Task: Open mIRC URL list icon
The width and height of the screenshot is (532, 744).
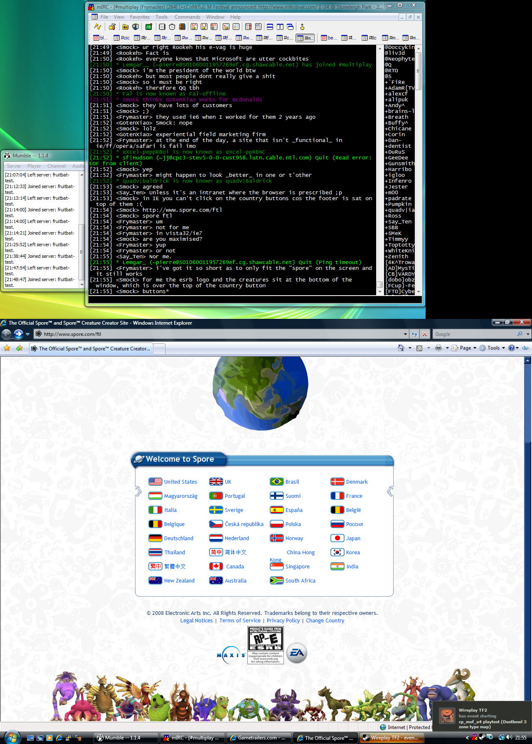Action: point(258,27)
